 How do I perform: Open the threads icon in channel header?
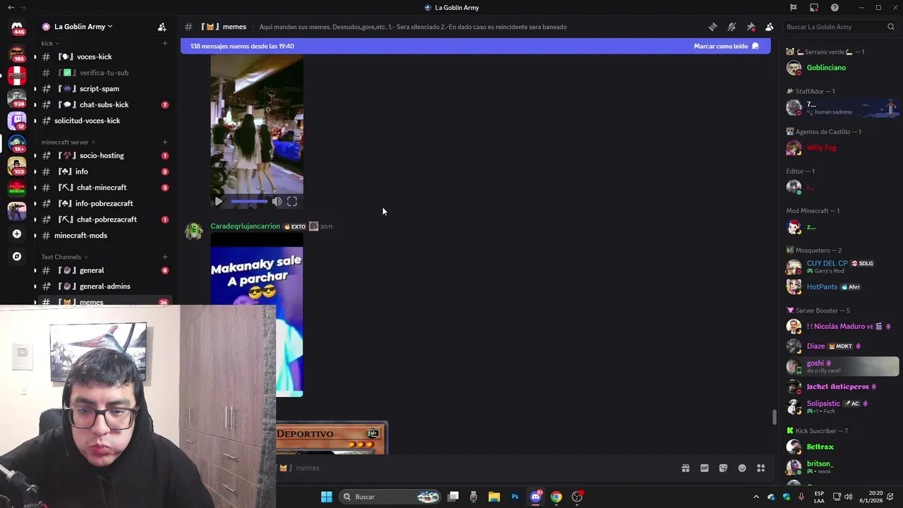pyautogui.click(x=713, y=27)
